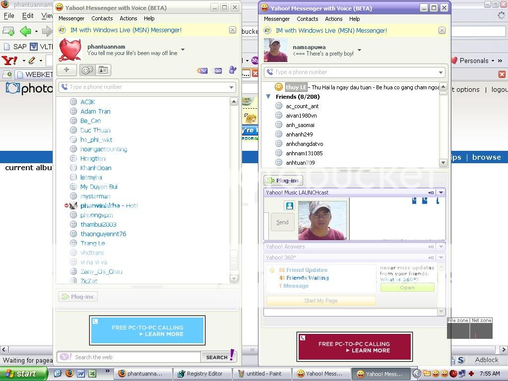Open the Actions menu in namsapuwa window
Viewport: 508px width, 381px height.
pyautogui.click(x=333, y=19)
